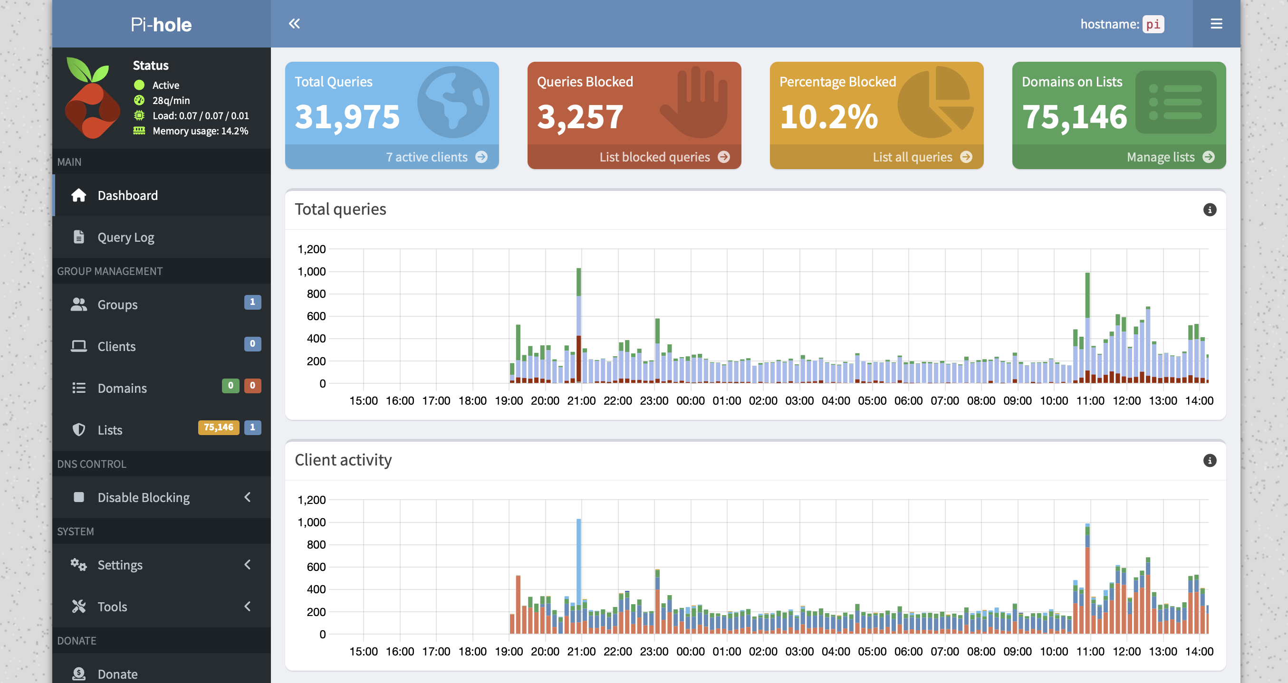
Task: Open the info icon on Client activity chart
Action: point(1210,461)
